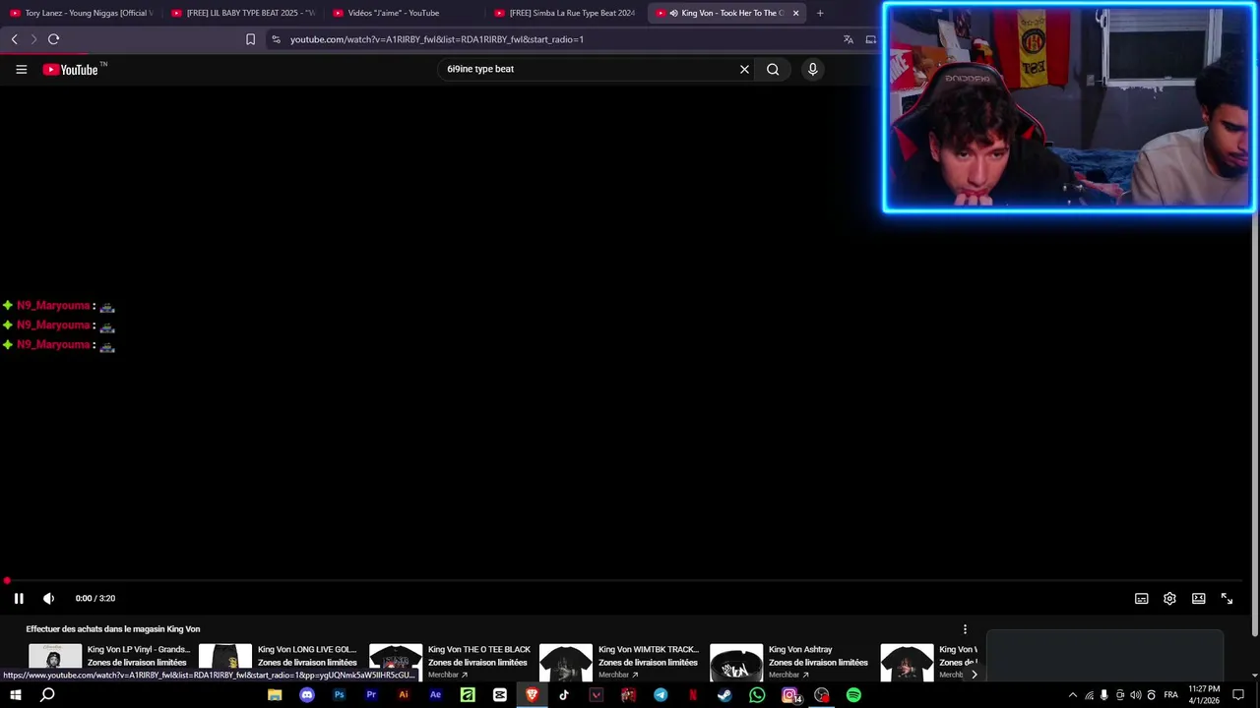Show next merch items with arrow
The width and height of the screenshot is (1260, 708).
(974, 675)
